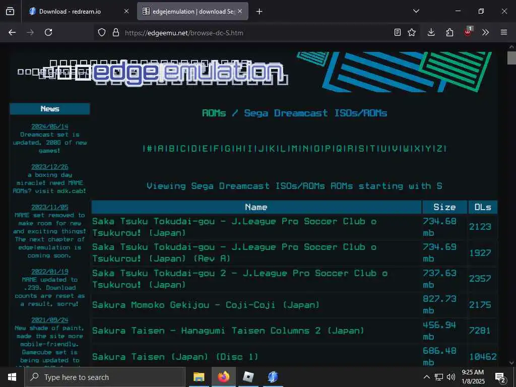The height and width of the screenshot is (387, 516).
Task: Click the edge emulation logo
Action: (x=153, y=73)
